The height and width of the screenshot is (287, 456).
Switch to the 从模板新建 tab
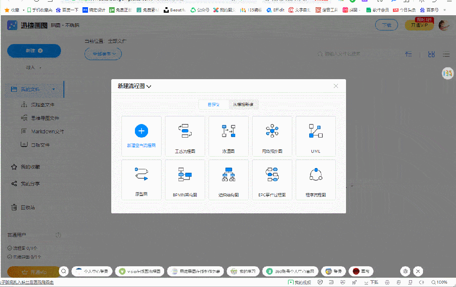(x=243, y=105)
